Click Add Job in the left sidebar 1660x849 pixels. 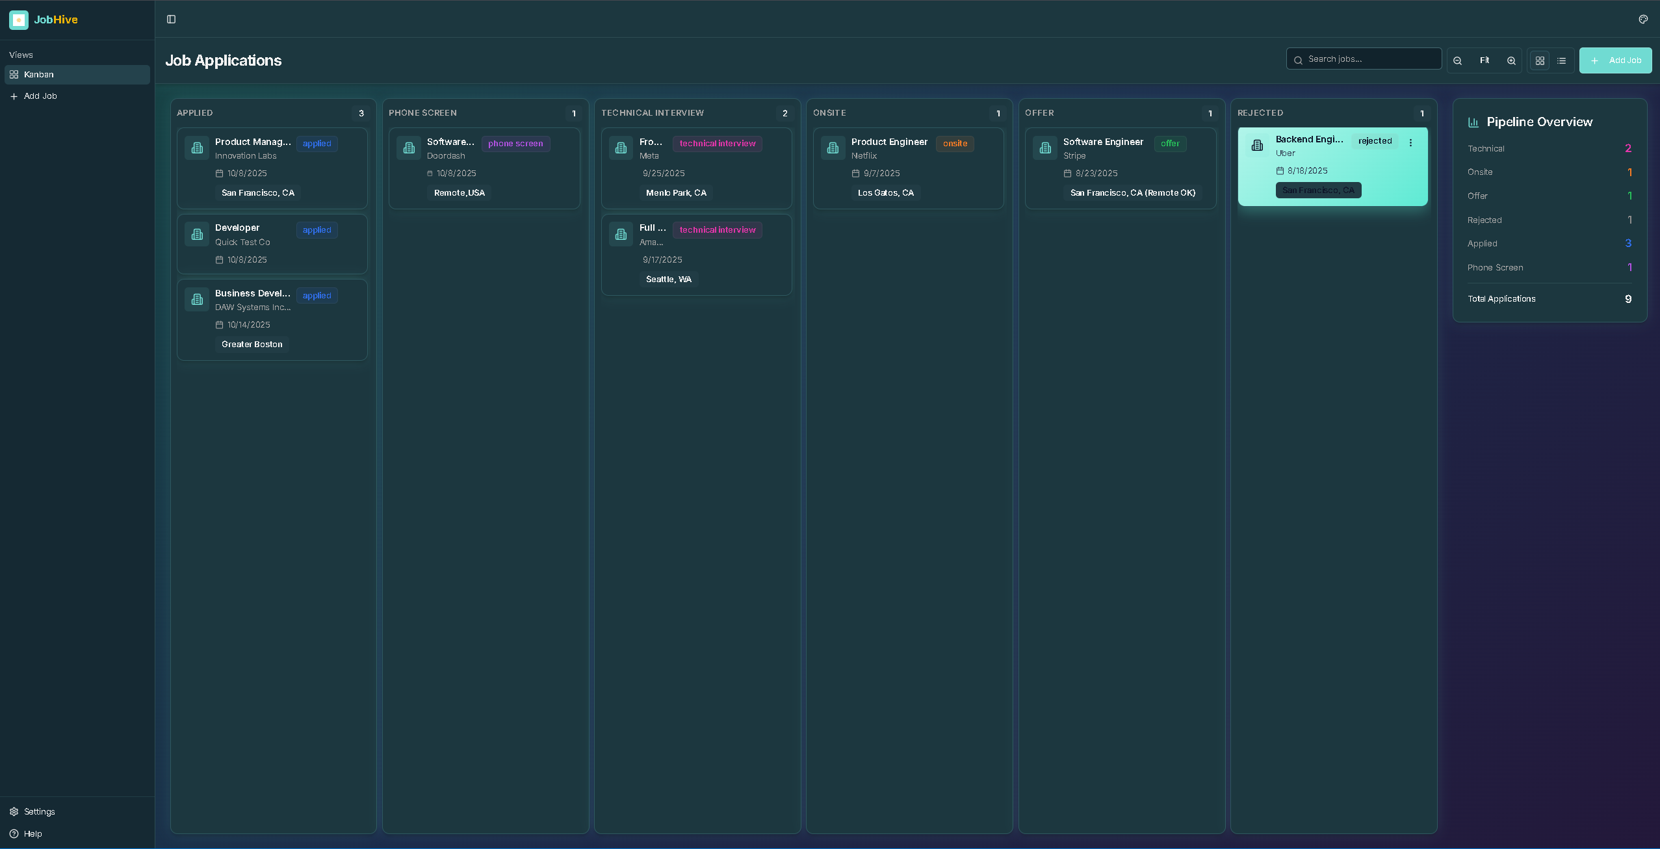click(x=40, y=96)
